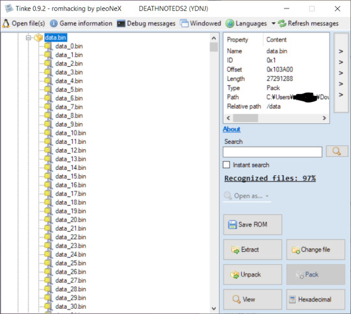Open the Languages menu

coord(246,23)
